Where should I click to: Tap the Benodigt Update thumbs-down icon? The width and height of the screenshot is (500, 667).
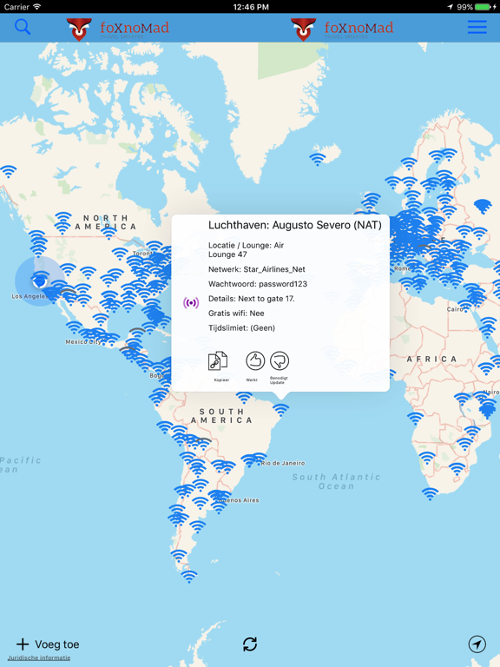[280, 361]
